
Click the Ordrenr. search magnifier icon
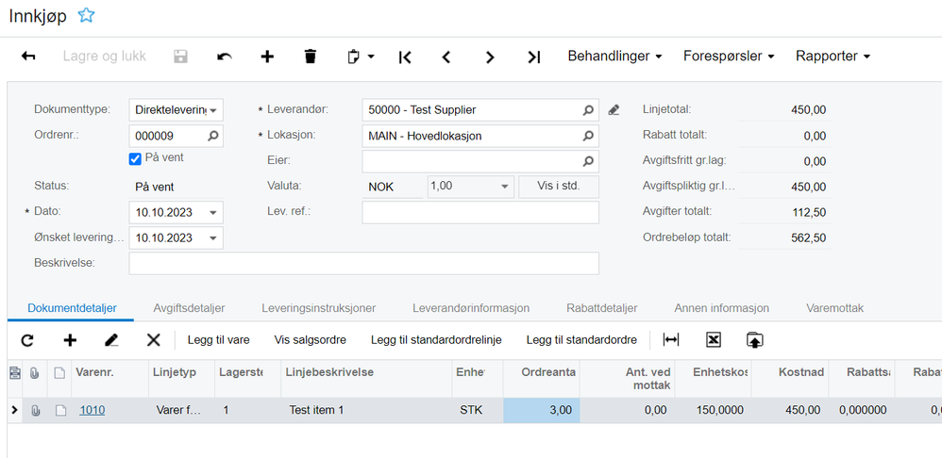point(212,136)
